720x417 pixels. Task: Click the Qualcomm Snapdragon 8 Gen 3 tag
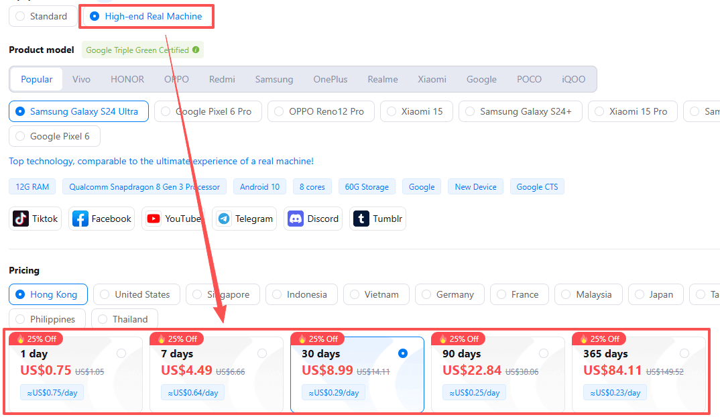click(x=144, y=187)
